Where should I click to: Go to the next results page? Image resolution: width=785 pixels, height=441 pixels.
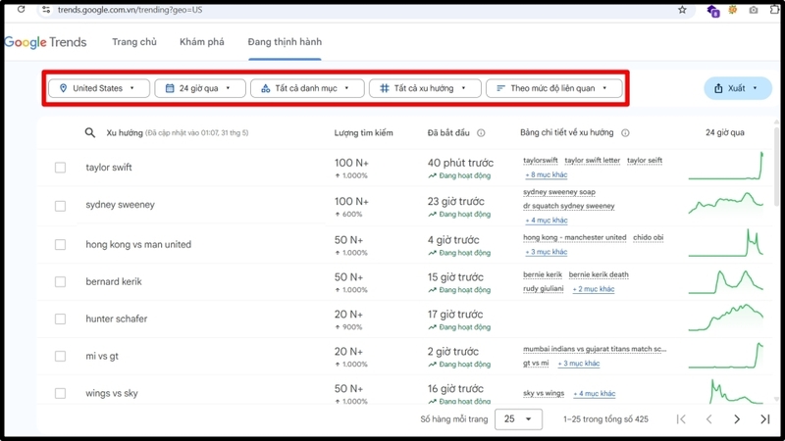737,418
